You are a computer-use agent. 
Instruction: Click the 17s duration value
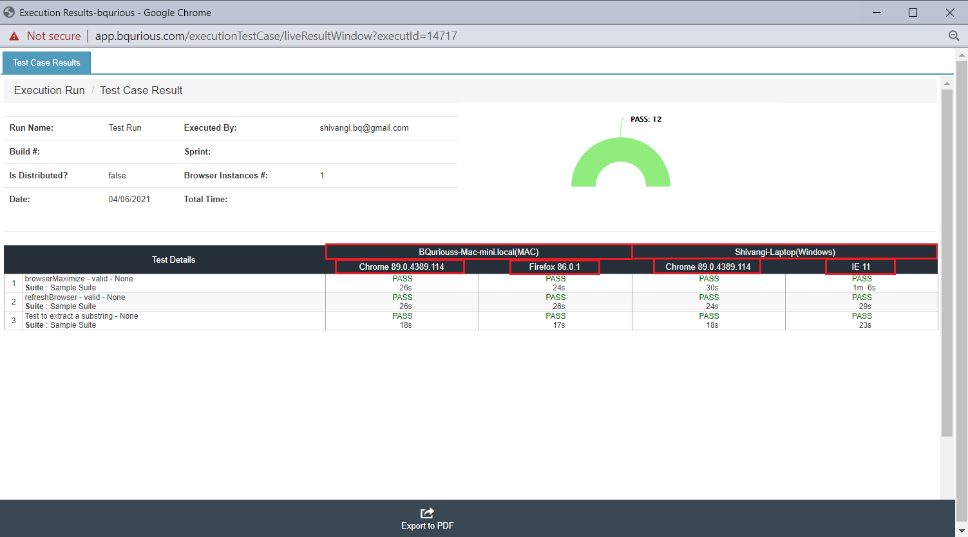click(559, 325)
